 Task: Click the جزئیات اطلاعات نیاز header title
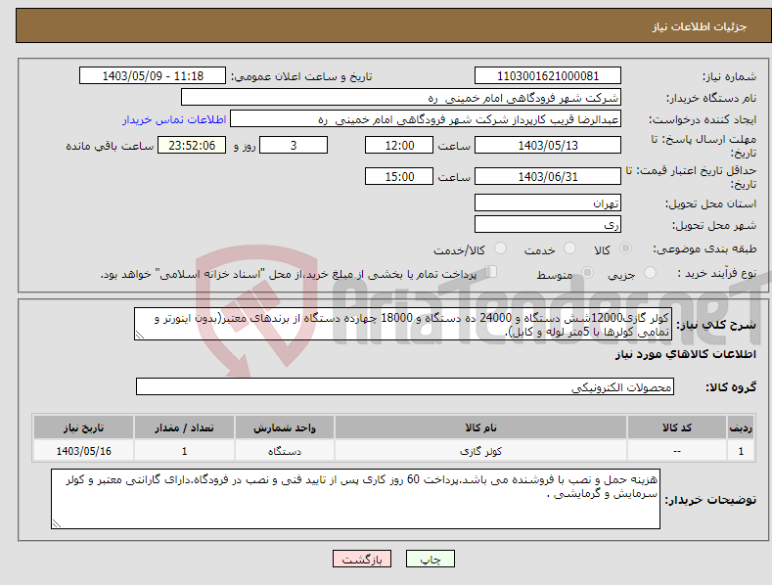click(700, 26)
